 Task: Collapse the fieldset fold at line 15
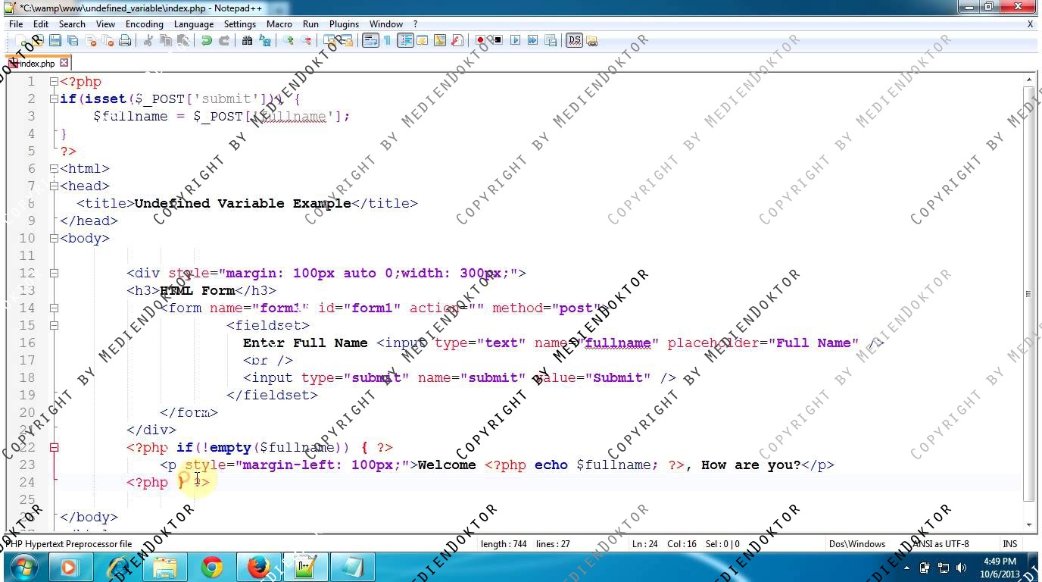click(x=54, y=325)
